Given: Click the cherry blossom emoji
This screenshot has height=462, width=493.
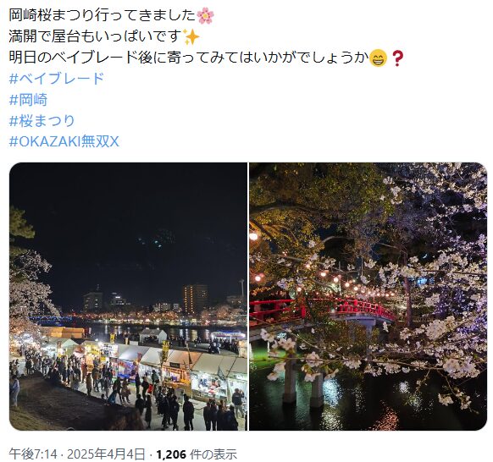Looking at the screenshot, I should point(205,16).
